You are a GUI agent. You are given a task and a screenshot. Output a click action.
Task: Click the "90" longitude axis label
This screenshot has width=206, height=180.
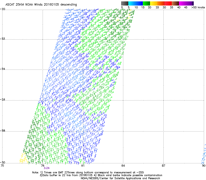click(204, 166)
